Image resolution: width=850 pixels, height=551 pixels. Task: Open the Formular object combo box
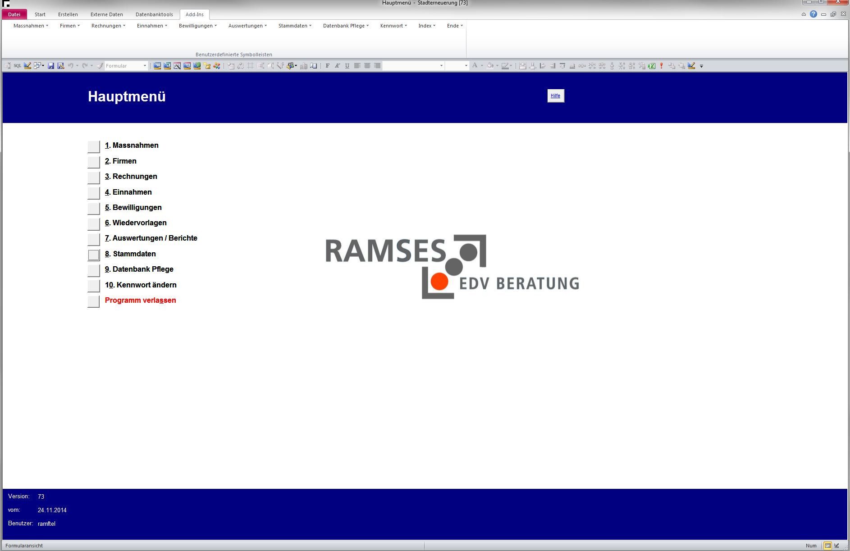(x=126, y=66)
